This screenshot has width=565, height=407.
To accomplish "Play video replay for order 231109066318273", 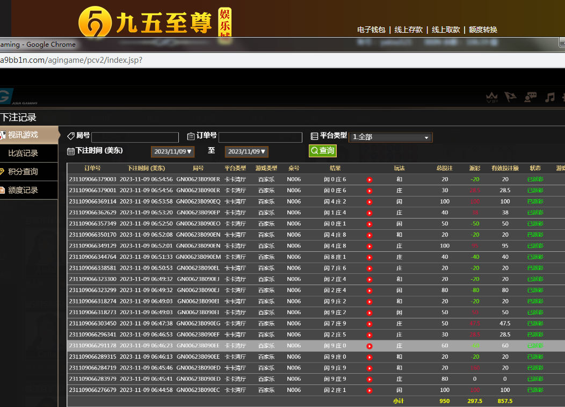I will point(370,313).
